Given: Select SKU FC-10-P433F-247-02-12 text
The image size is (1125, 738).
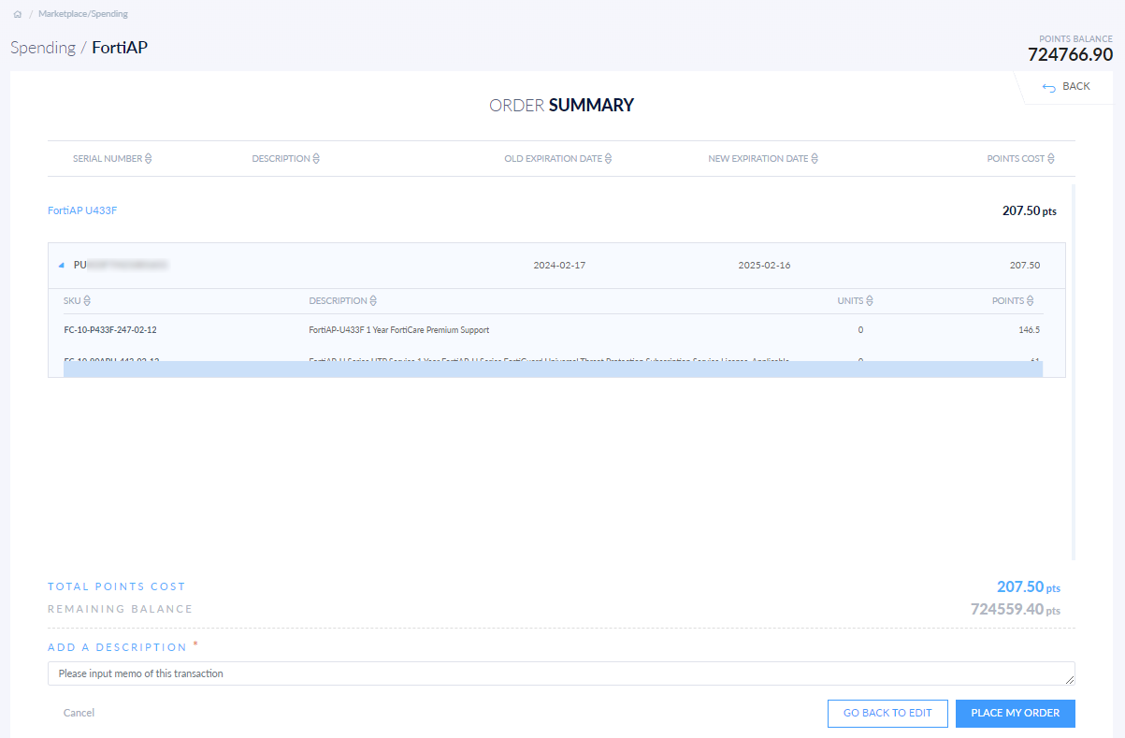Looking at the screenshot, I should (x=110, y=330).
